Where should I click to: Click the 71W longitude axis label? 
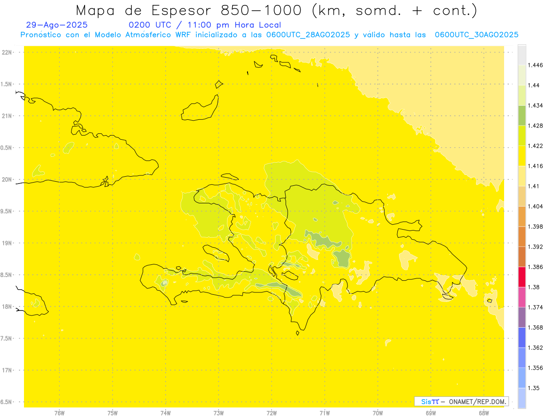(x=324, y=413)
